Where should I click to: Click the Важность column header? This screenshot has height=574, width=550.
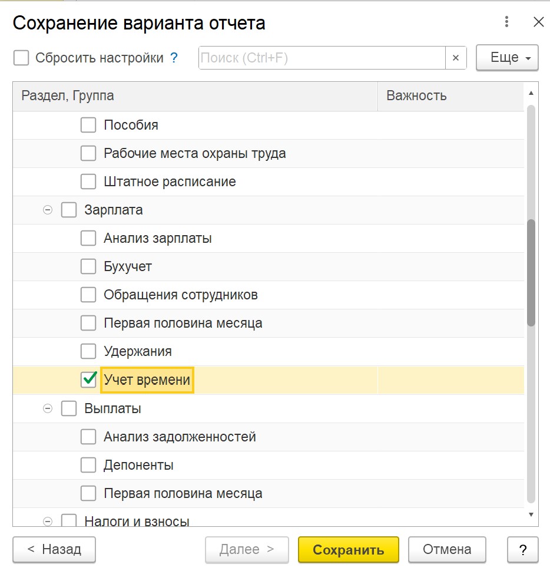450,96
